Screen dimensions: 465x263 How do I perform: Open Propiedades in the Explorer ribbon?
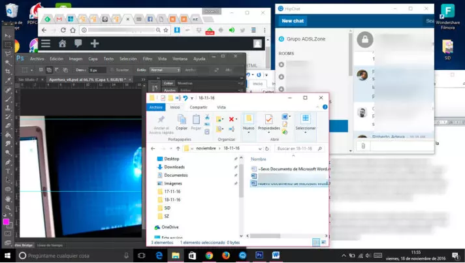[268, 121]
